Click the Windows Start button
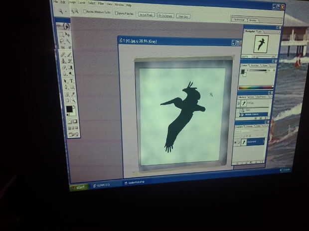309x231 pixels. point(79,187)
